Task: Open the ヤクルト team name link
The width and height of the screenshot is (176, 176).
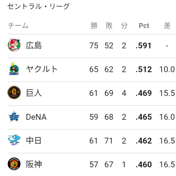Action: pos(42,69)
